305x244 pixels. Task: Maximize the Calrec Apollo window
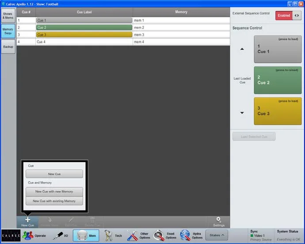[295, 4]
